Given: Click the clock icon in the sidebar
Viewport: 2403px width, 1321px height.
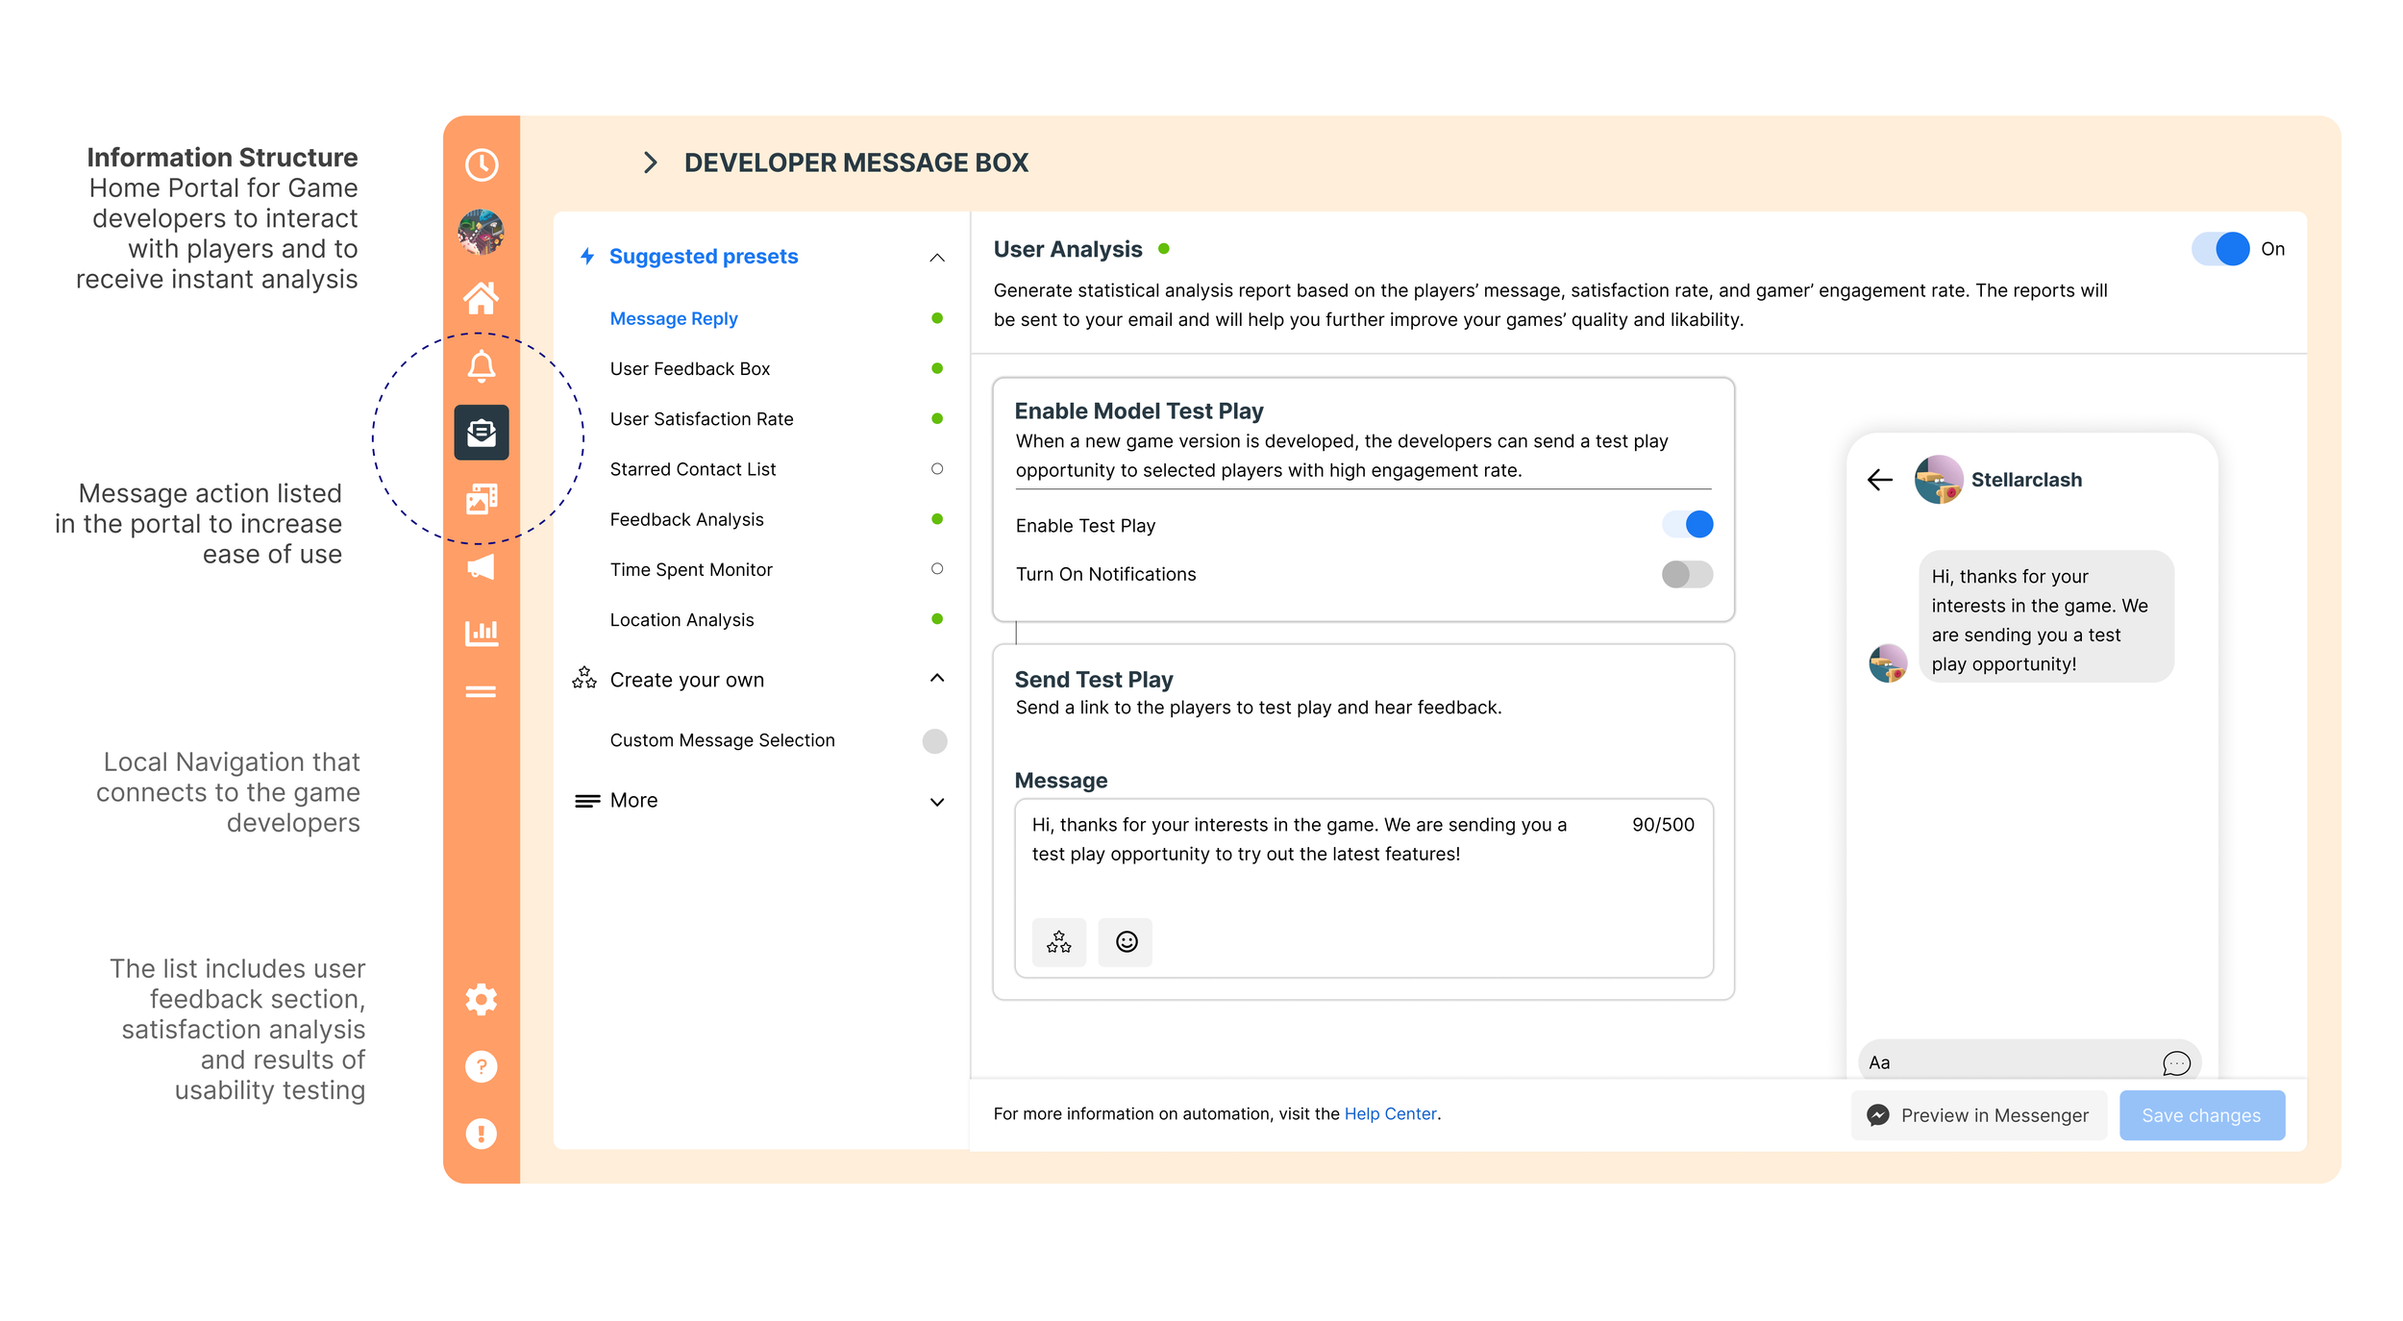Looking at the screenshot, I should point(481,164).
